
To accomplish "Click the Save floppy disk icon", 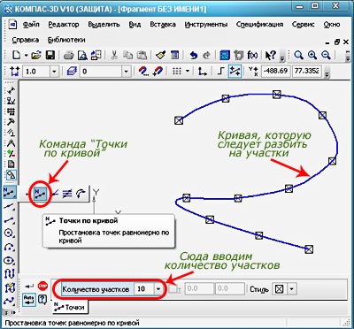I will click(50, 56).
